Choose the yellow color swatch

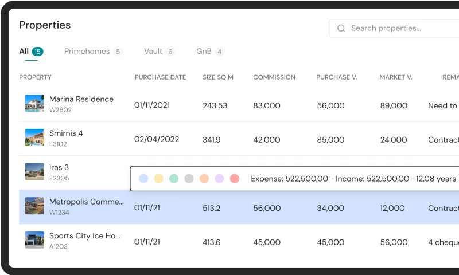coord(159,179)
